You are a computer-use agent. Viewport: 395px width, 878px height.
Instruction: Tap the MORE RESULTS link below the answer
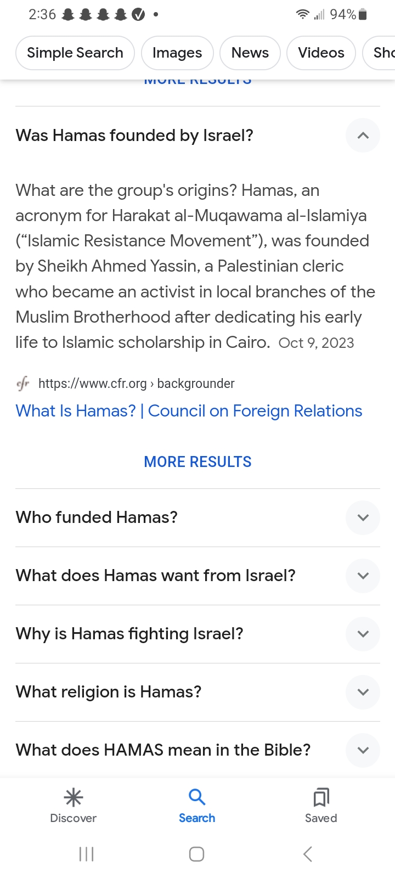pyautogui.click(x=198, y=462)
